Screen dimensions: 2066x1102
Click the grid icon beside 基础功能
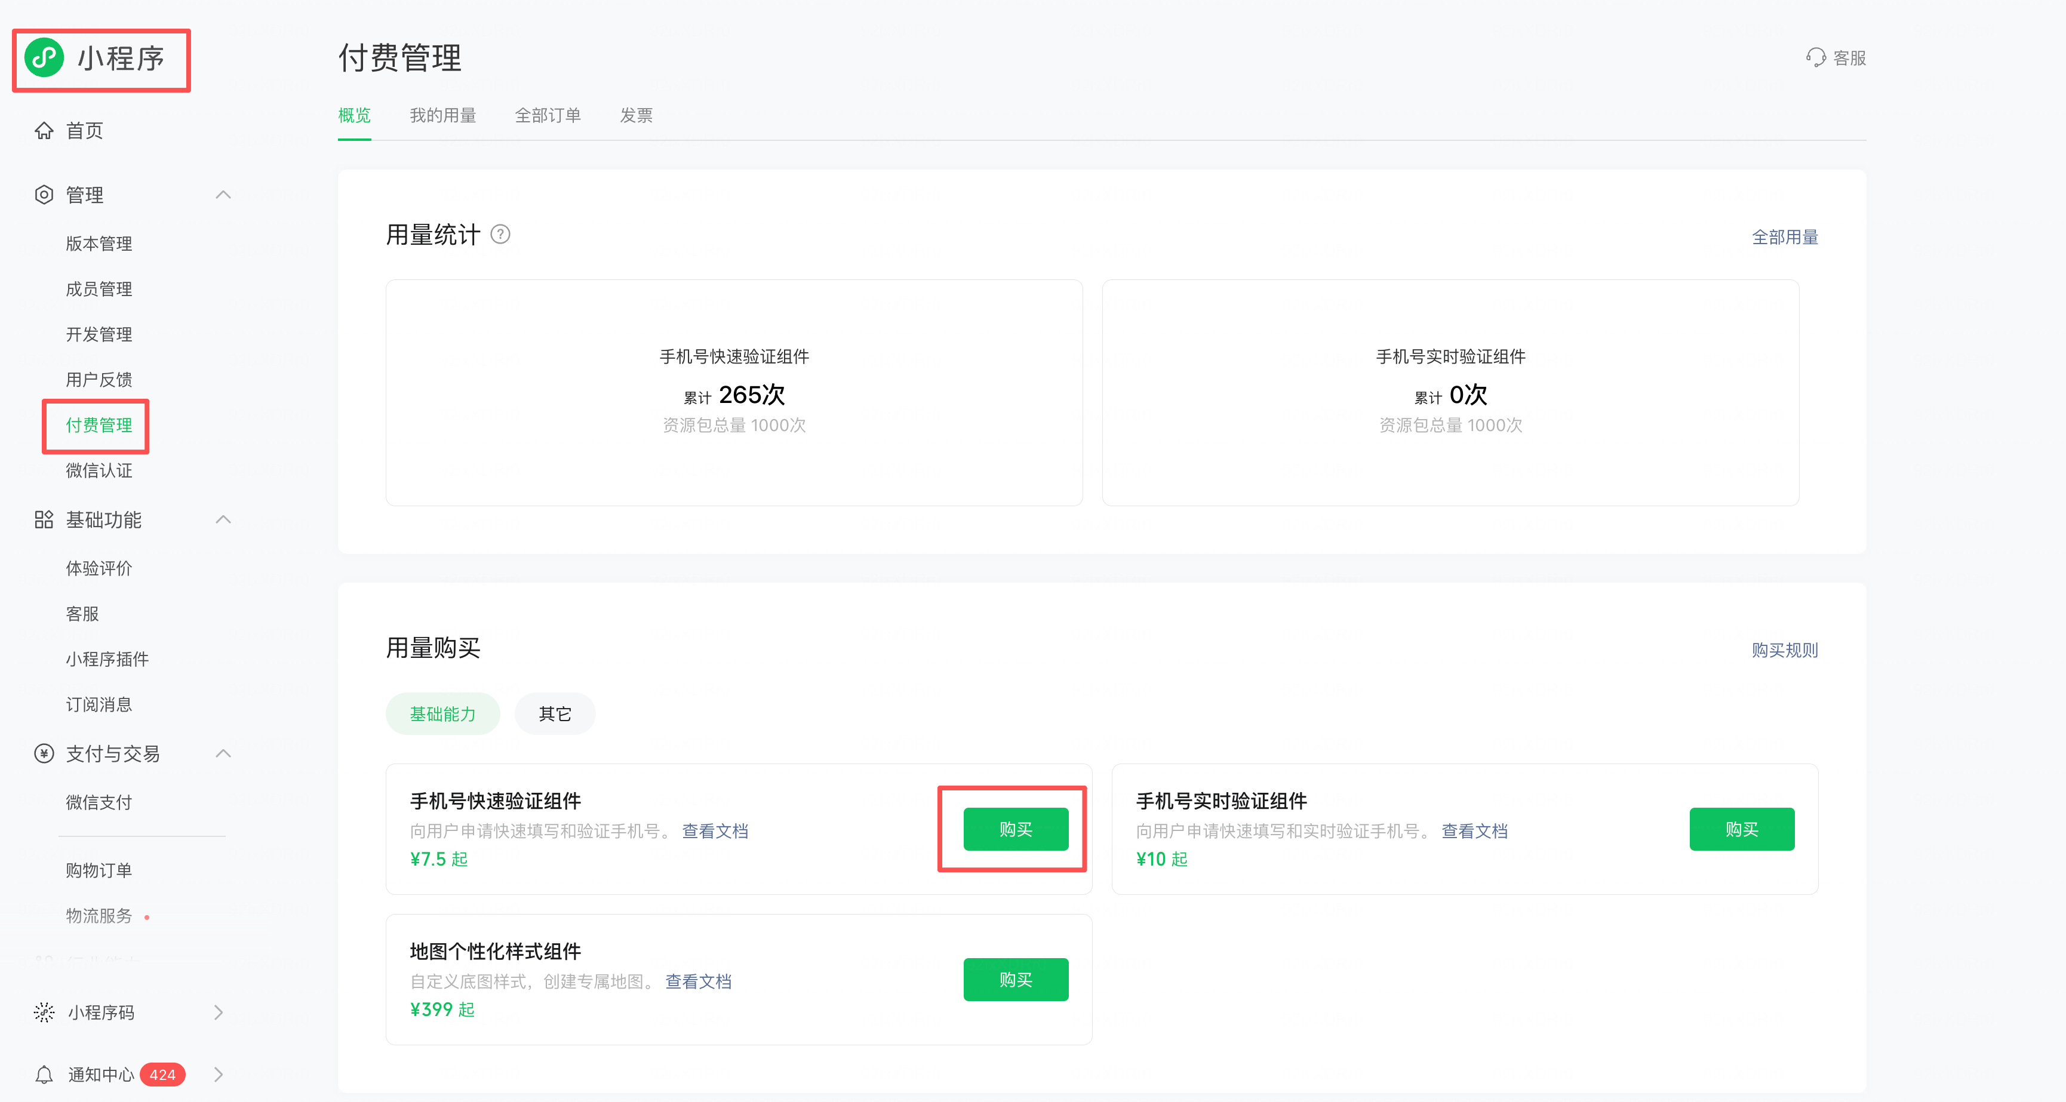44,520
